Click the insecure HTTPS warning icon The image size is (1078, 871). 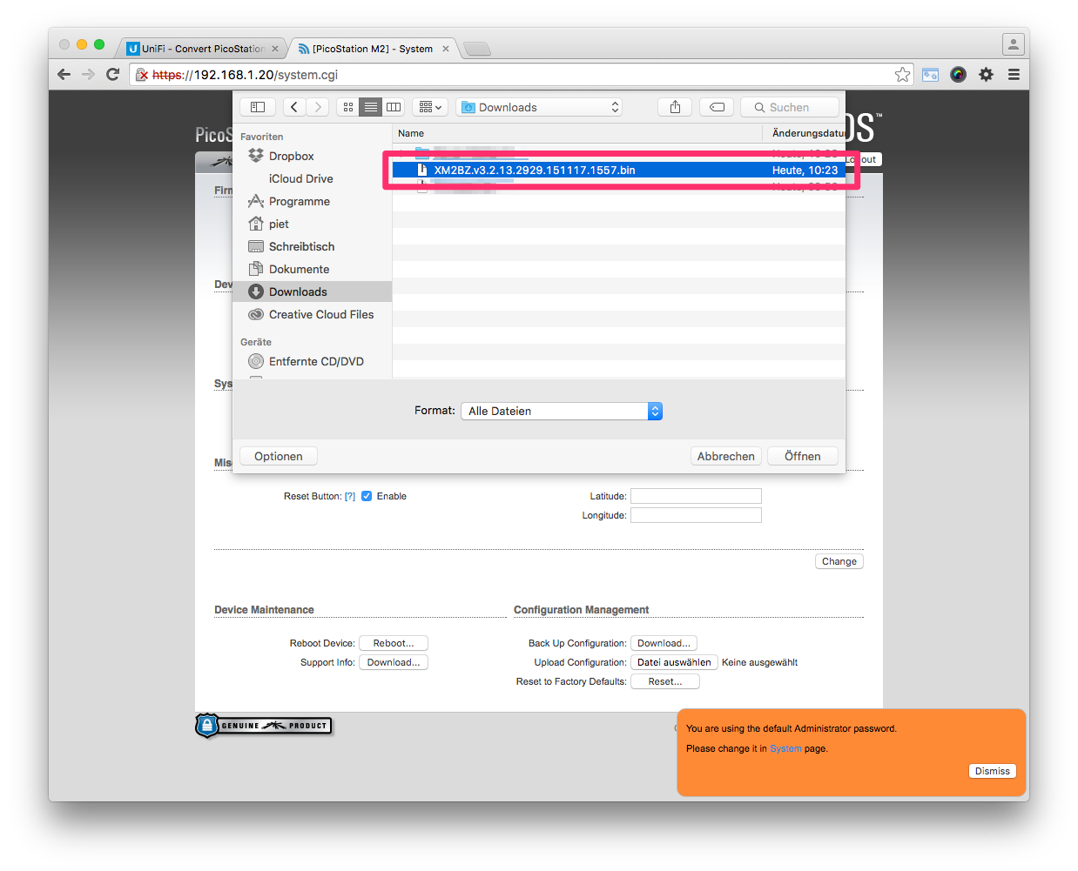[x=142, y=75]
